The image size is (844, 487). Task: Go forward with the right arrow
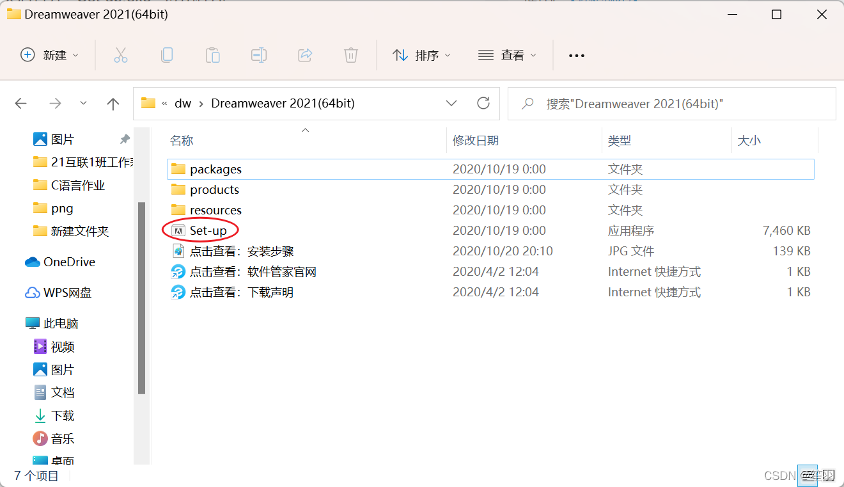pos(56,104)
